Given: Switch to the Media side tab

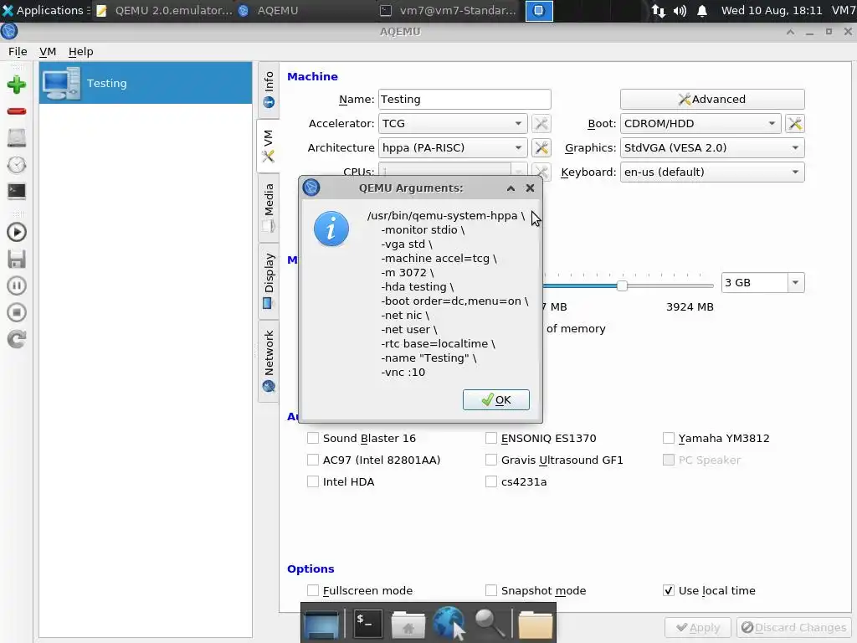Looking at the screenshot, I should point(269,208).
